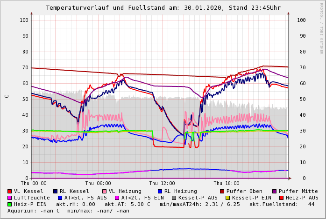Click the blue RL Heizung legend swatch

coord(160,191)
